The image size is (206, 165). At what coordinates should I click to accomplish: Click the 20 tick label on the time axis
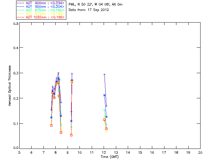pyautogui.click(x=200, y=152)
